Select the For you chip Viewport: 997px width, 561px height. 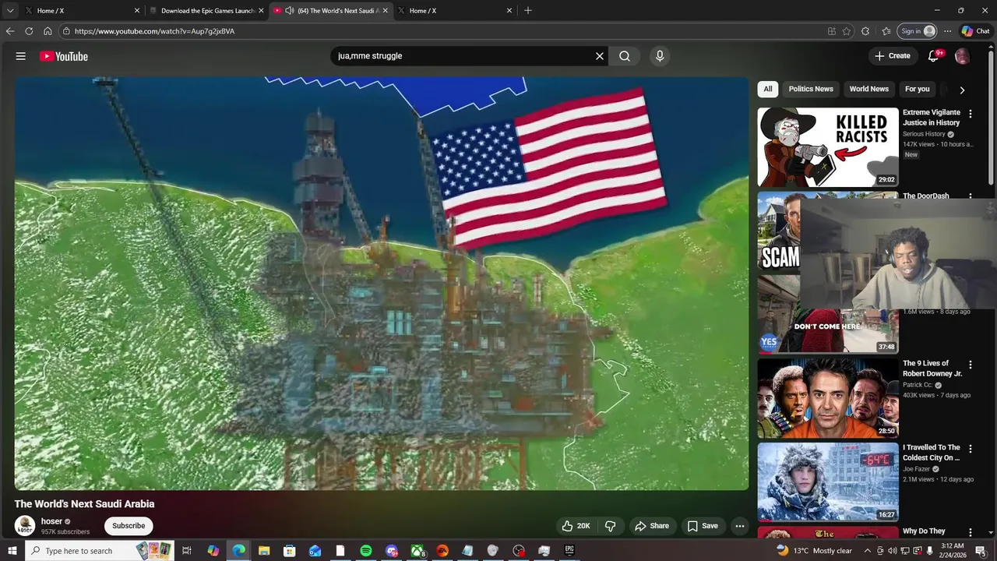coord(917,89)
